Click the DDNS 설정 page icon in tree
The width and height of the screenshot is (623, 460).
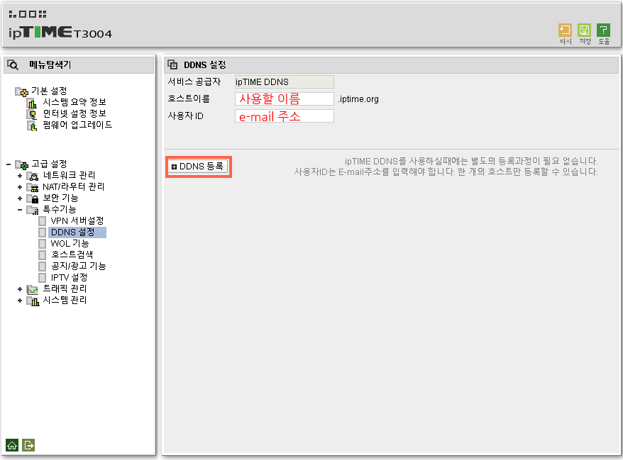[x=43, y=232]
